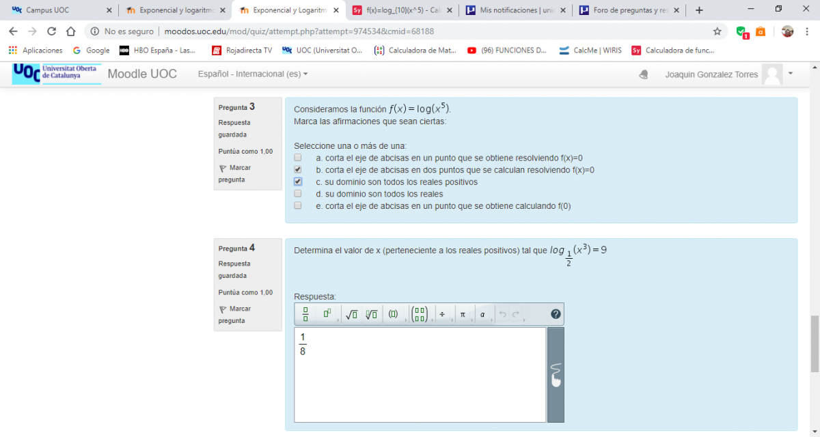Viewport: 820px width, 437px height.
Task: Expand the Español - Internacional language dropdown
Action: point(253,74)
